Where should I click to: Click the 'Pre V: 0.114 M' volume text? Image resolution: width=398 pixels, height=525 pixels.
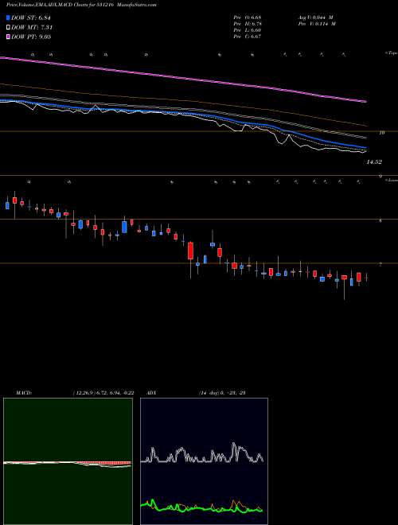point(317,24)
